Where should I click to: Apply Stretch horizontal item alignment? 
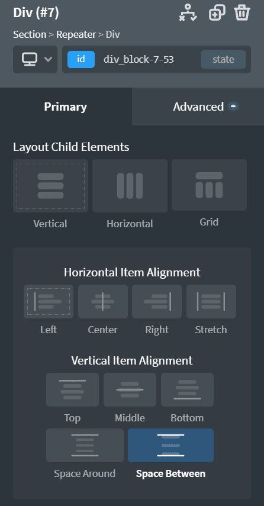pyautogui.click(x=211, y=301)
